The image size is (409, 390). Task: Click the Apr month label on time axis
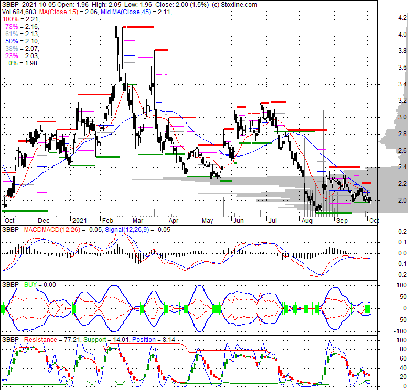174,221
